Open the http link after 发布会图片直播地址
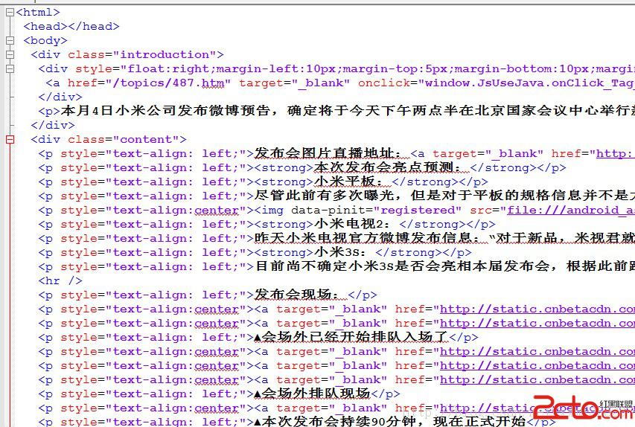This screenshot has width=635, height=427. [x=614, y=154]
